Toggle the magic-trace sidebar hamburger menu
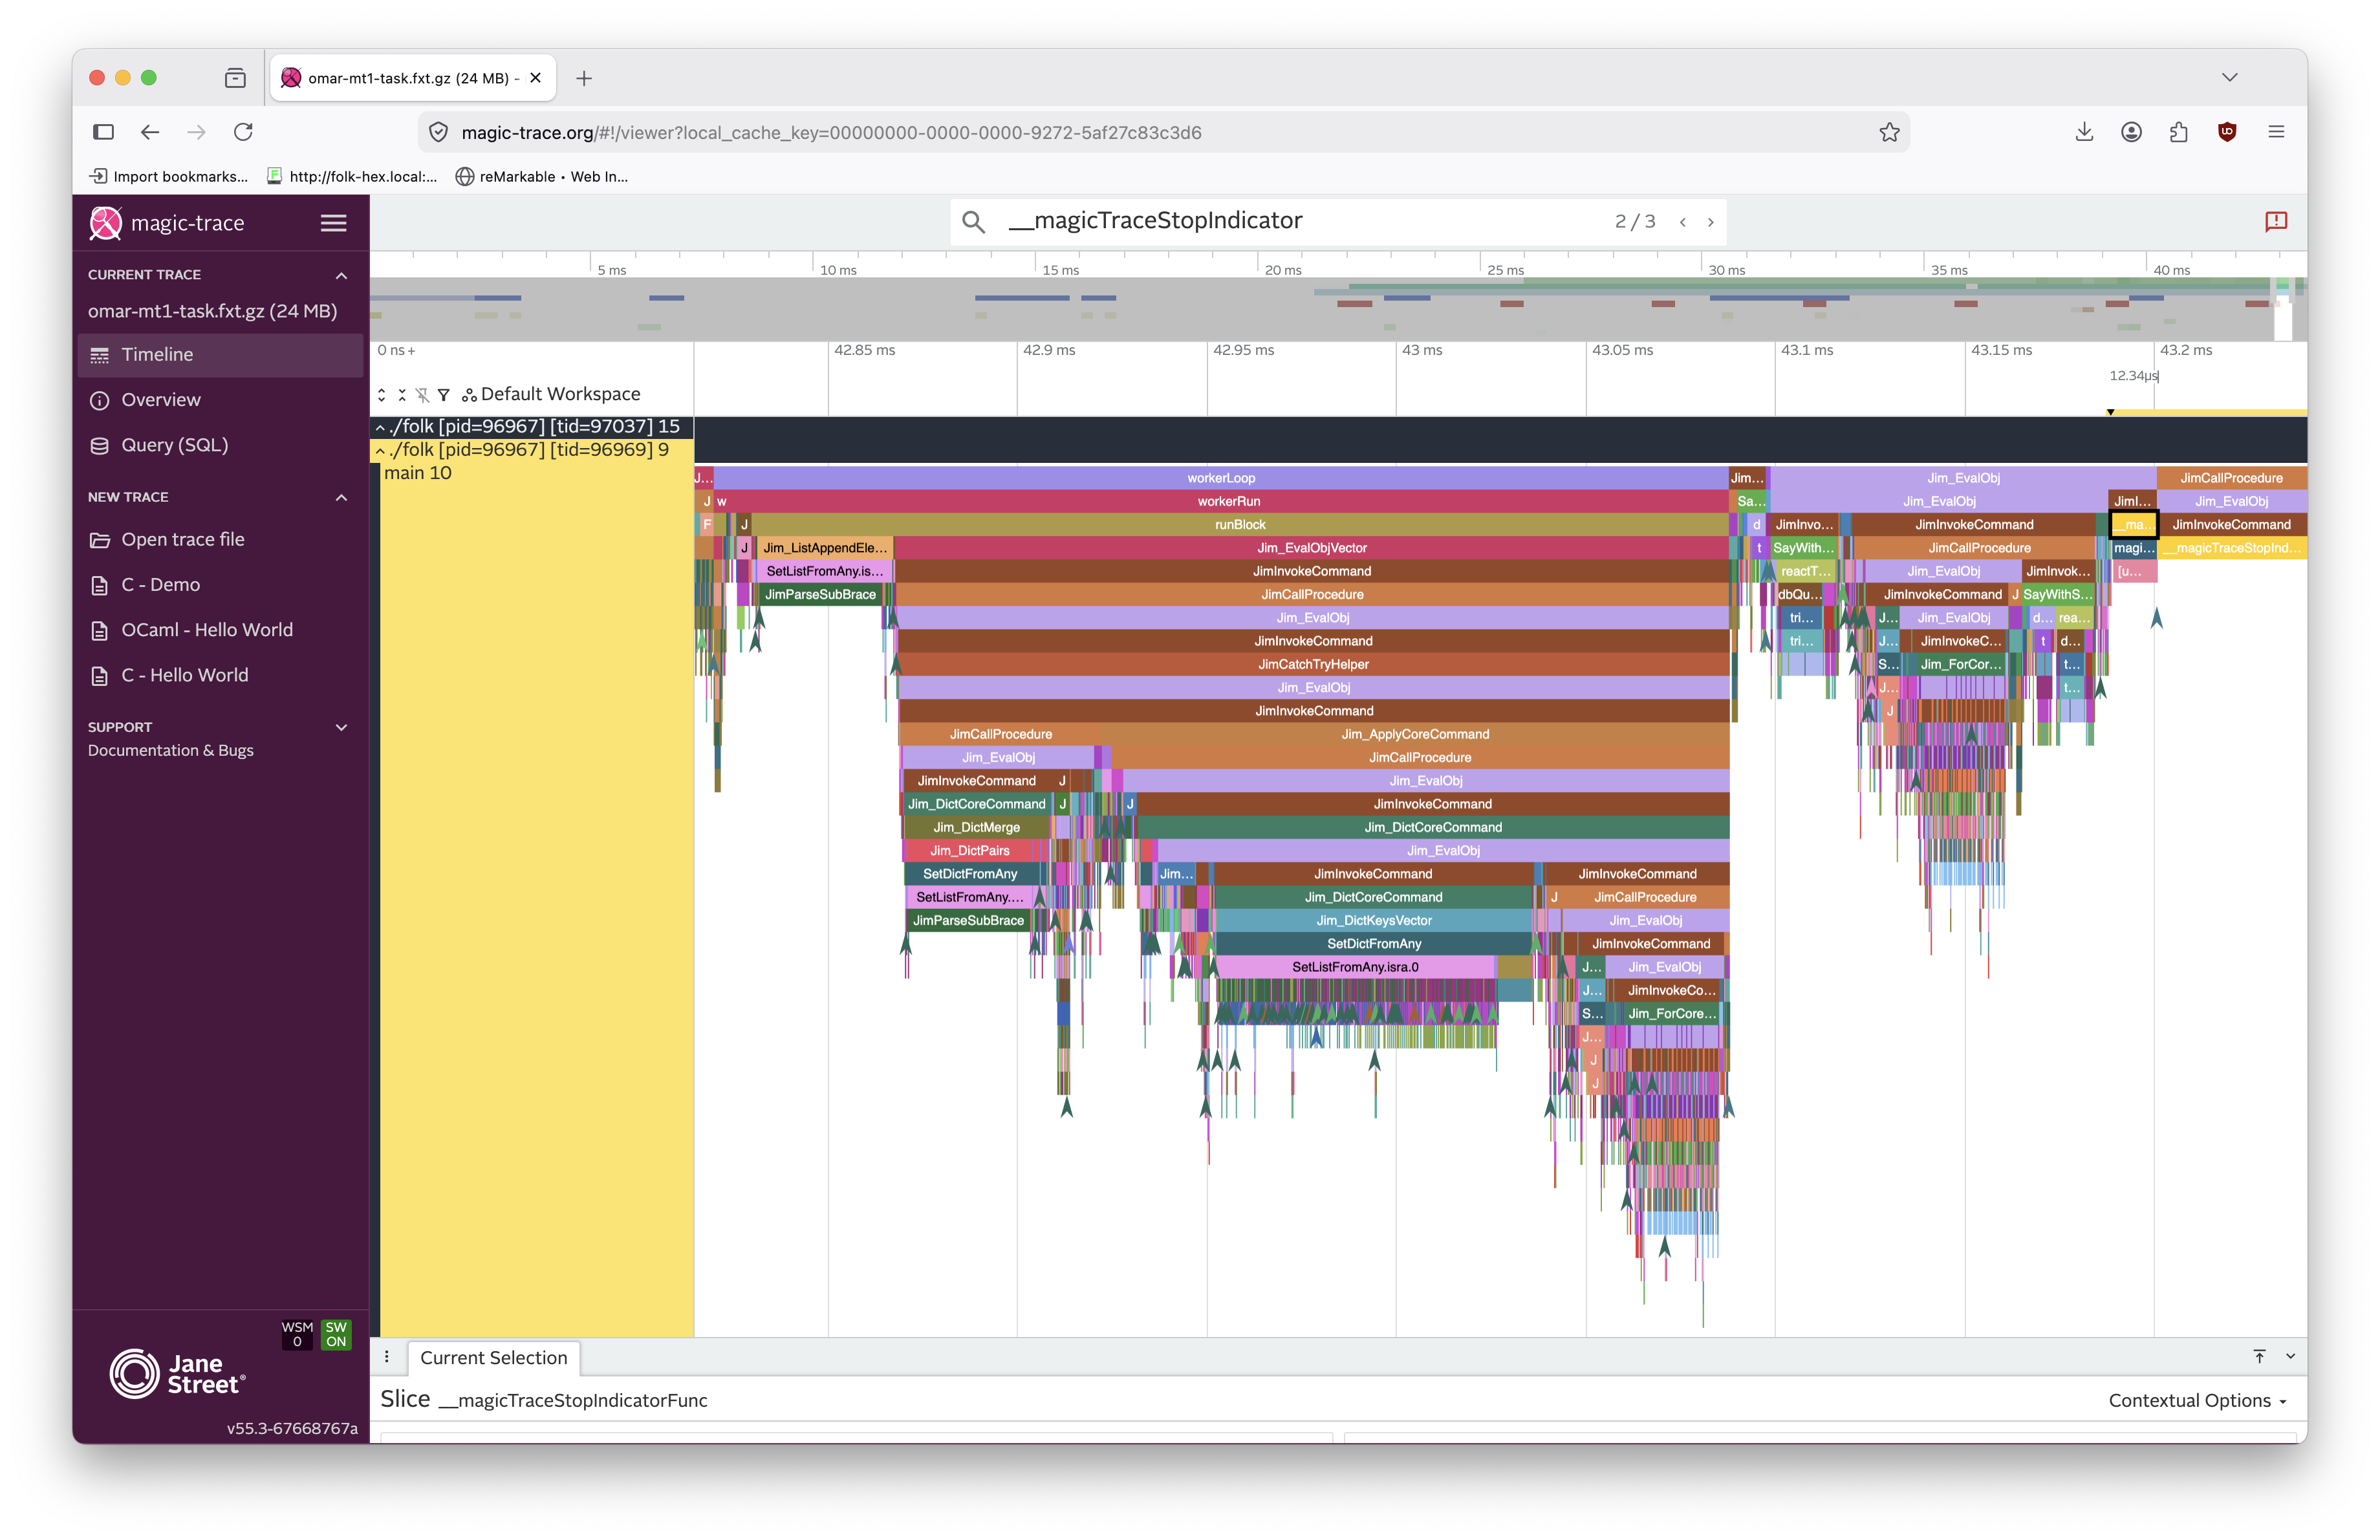 pos(333,223)
